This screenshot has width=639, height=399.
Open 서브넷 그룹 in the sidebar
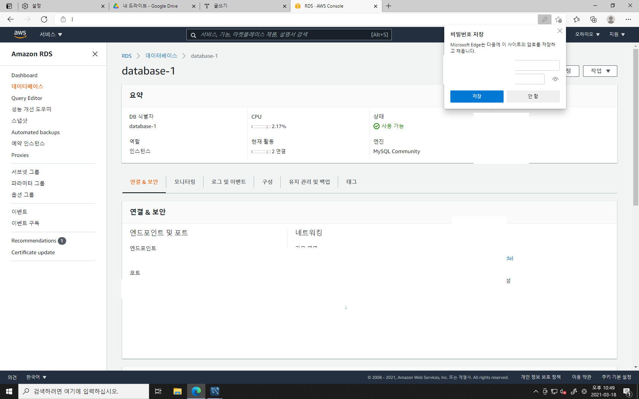pyautogui.click(x=25, y=172)
